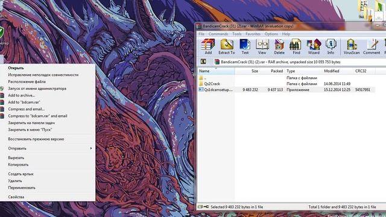The width and height of the screenshot is (386, 217).
Task: Open the File menu in WinRAR
Action: [201, 34]
